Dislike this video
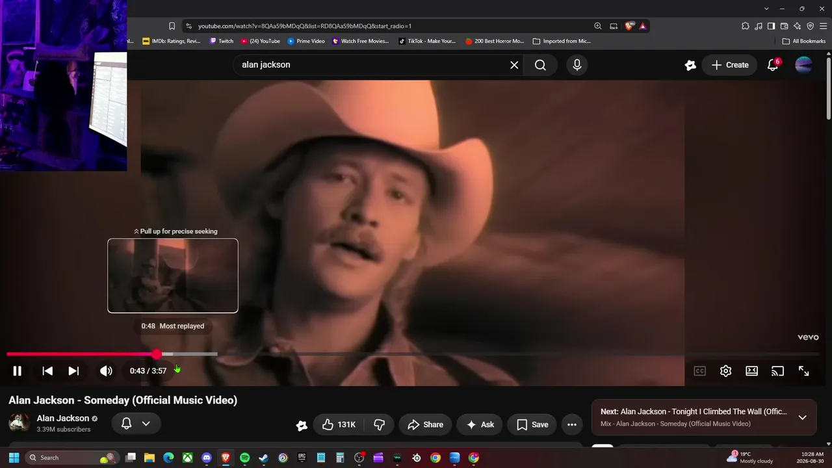The width and height of the screenshot is (832, 468). tap(380, 424)
